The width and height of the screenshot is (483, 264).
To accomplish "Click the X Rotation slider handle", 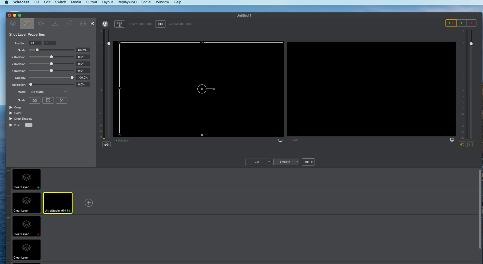I will [x=51, y=57].
